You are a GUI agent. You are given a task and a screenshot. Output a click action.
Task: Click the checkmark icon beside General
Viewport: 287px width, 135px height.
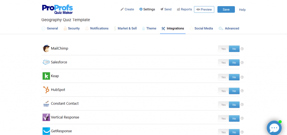[x=43, y=28]
